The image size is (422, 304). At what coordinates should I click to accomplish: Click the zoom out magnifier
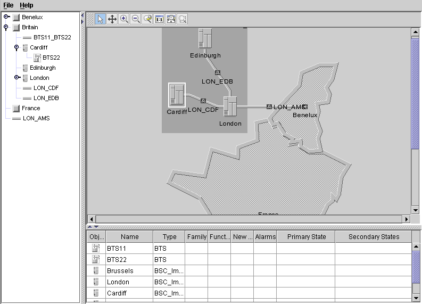point(136,19)
